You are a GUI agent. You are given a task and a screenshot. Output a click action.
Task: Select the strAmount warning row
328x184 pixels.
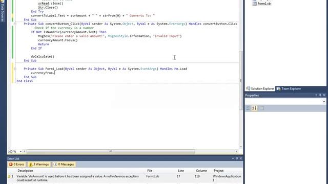click(125, 178)
